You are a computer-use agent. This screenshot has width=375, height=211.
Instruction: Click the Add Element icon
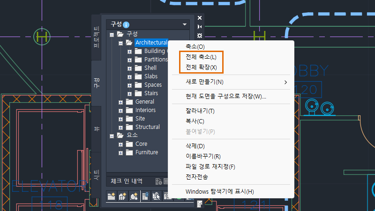pos(134,196)
